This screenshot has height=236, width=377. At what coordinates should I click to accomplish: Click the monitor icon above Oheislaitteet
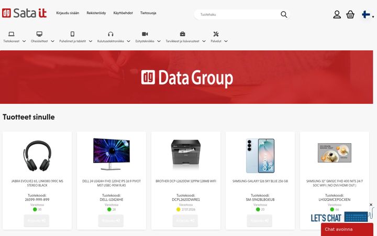click(39, 34)
